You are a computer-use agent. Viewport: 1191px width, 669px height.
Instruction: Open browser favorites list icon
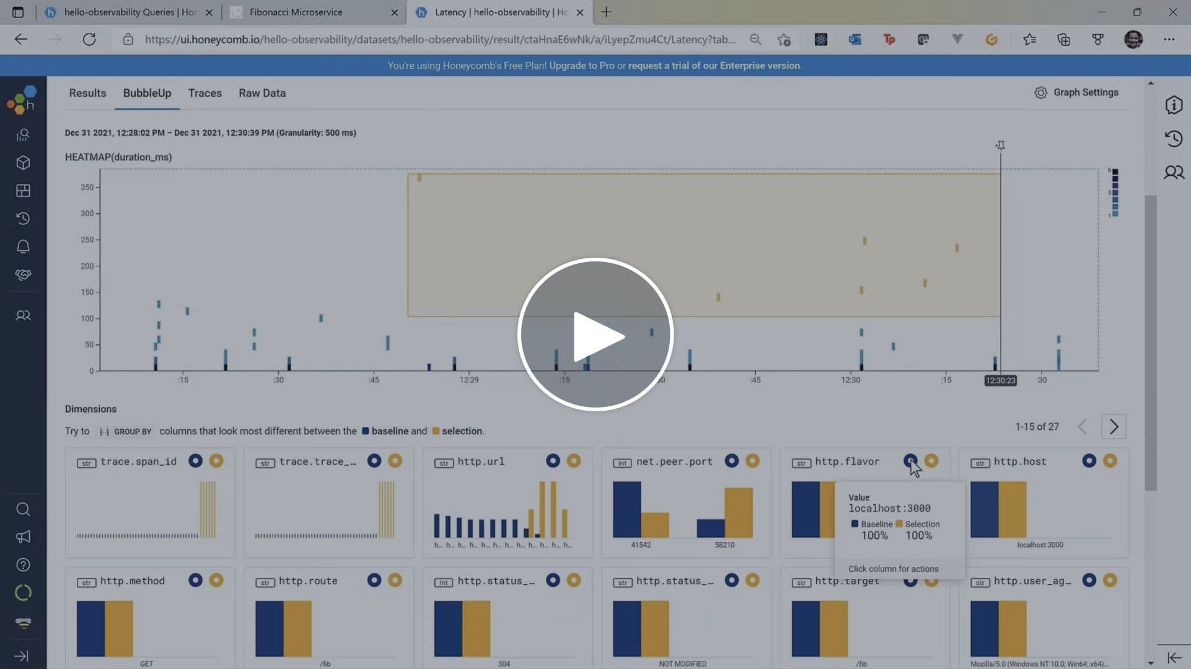[1029, 40]
